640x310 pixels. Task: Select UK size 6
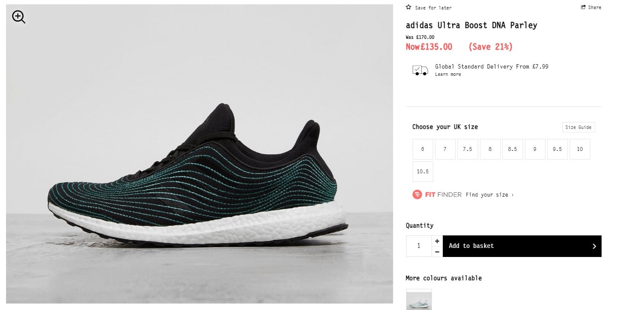(x=422, y=149)
